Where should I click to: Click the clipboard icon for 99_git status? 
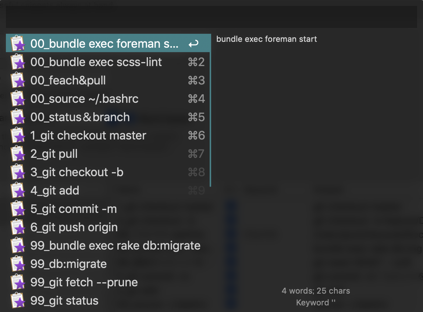[x=18, y=301]
